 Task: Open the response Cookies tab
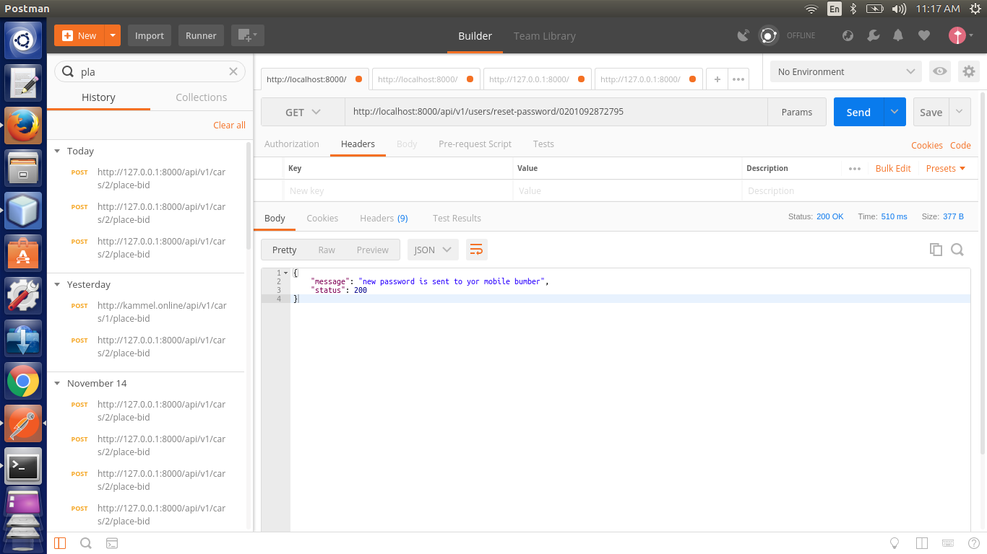[322, 218]
